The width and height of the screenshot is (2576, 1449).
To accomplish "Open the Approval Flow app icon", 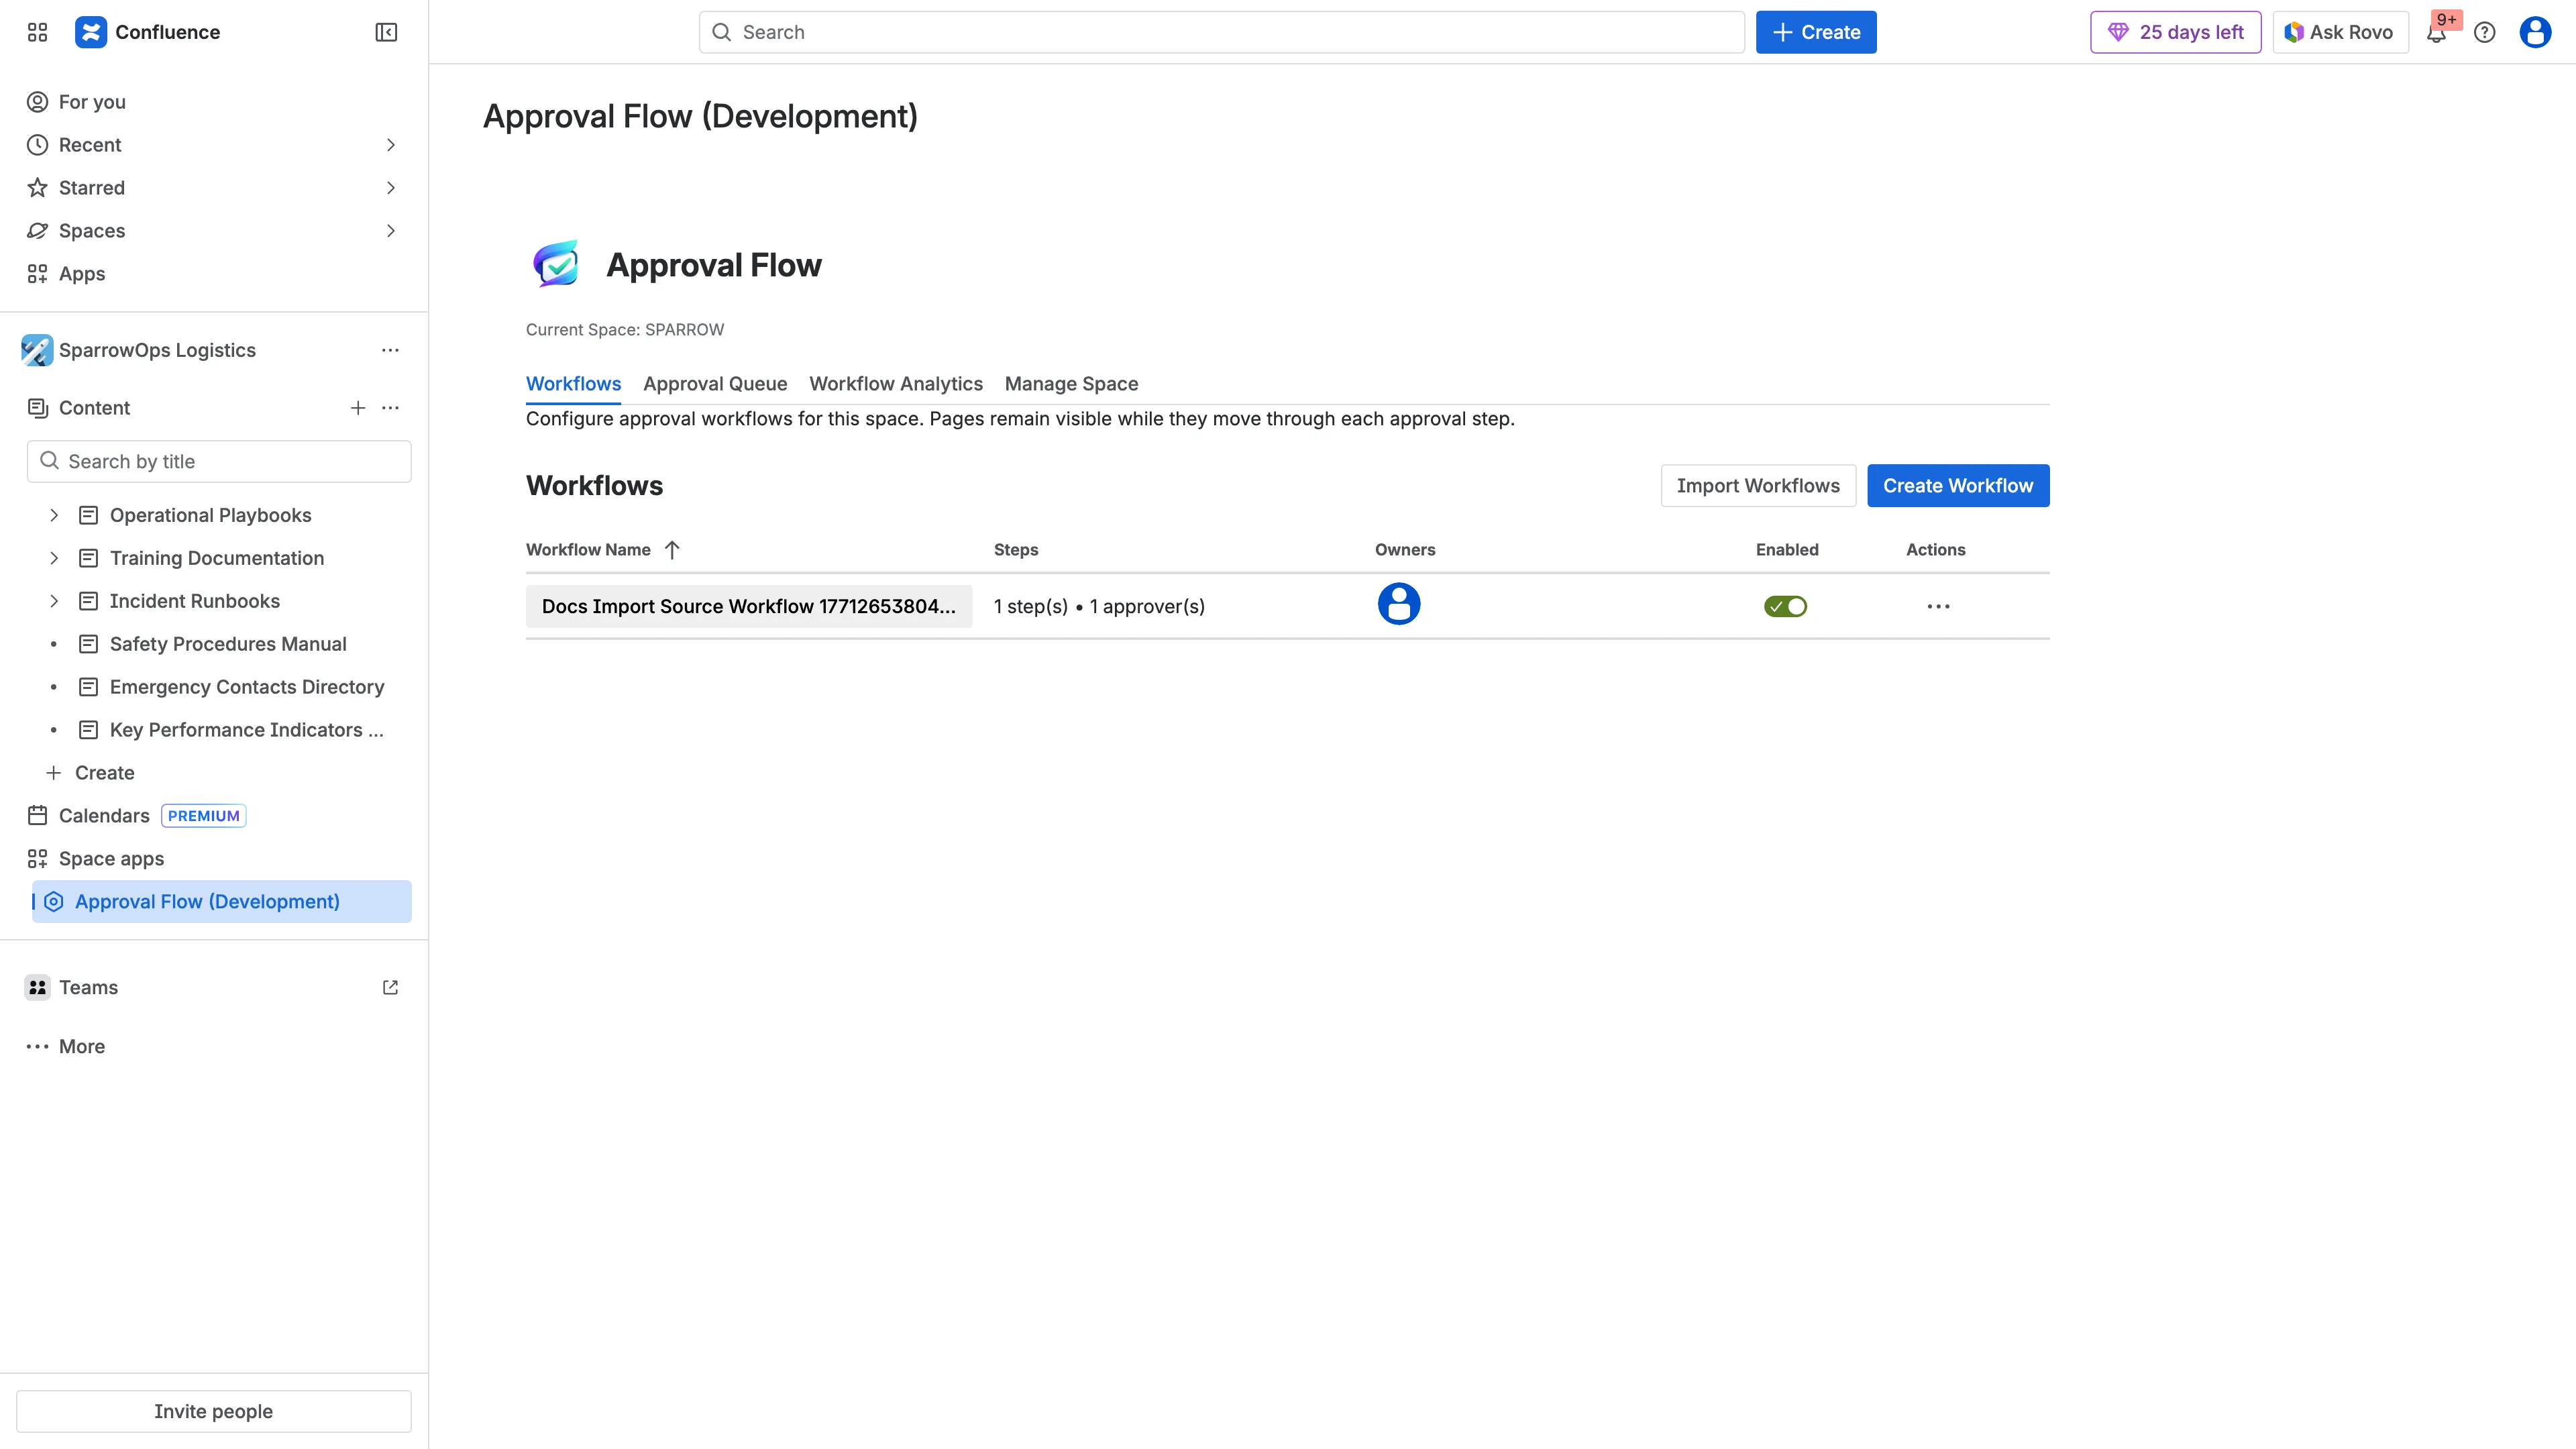I will click(x=557, y=263).
